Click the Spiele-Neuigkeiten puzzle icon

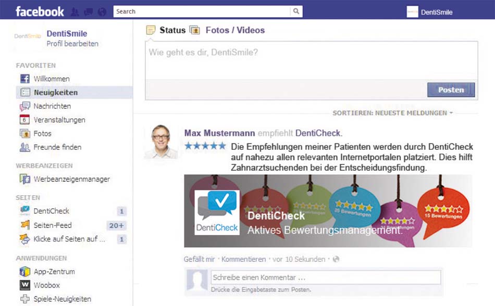coord(25,299)
